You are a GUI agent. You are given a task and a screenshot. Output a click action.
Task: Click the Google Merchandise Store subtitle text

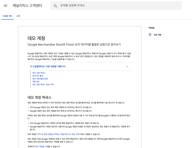click(74, 45)
